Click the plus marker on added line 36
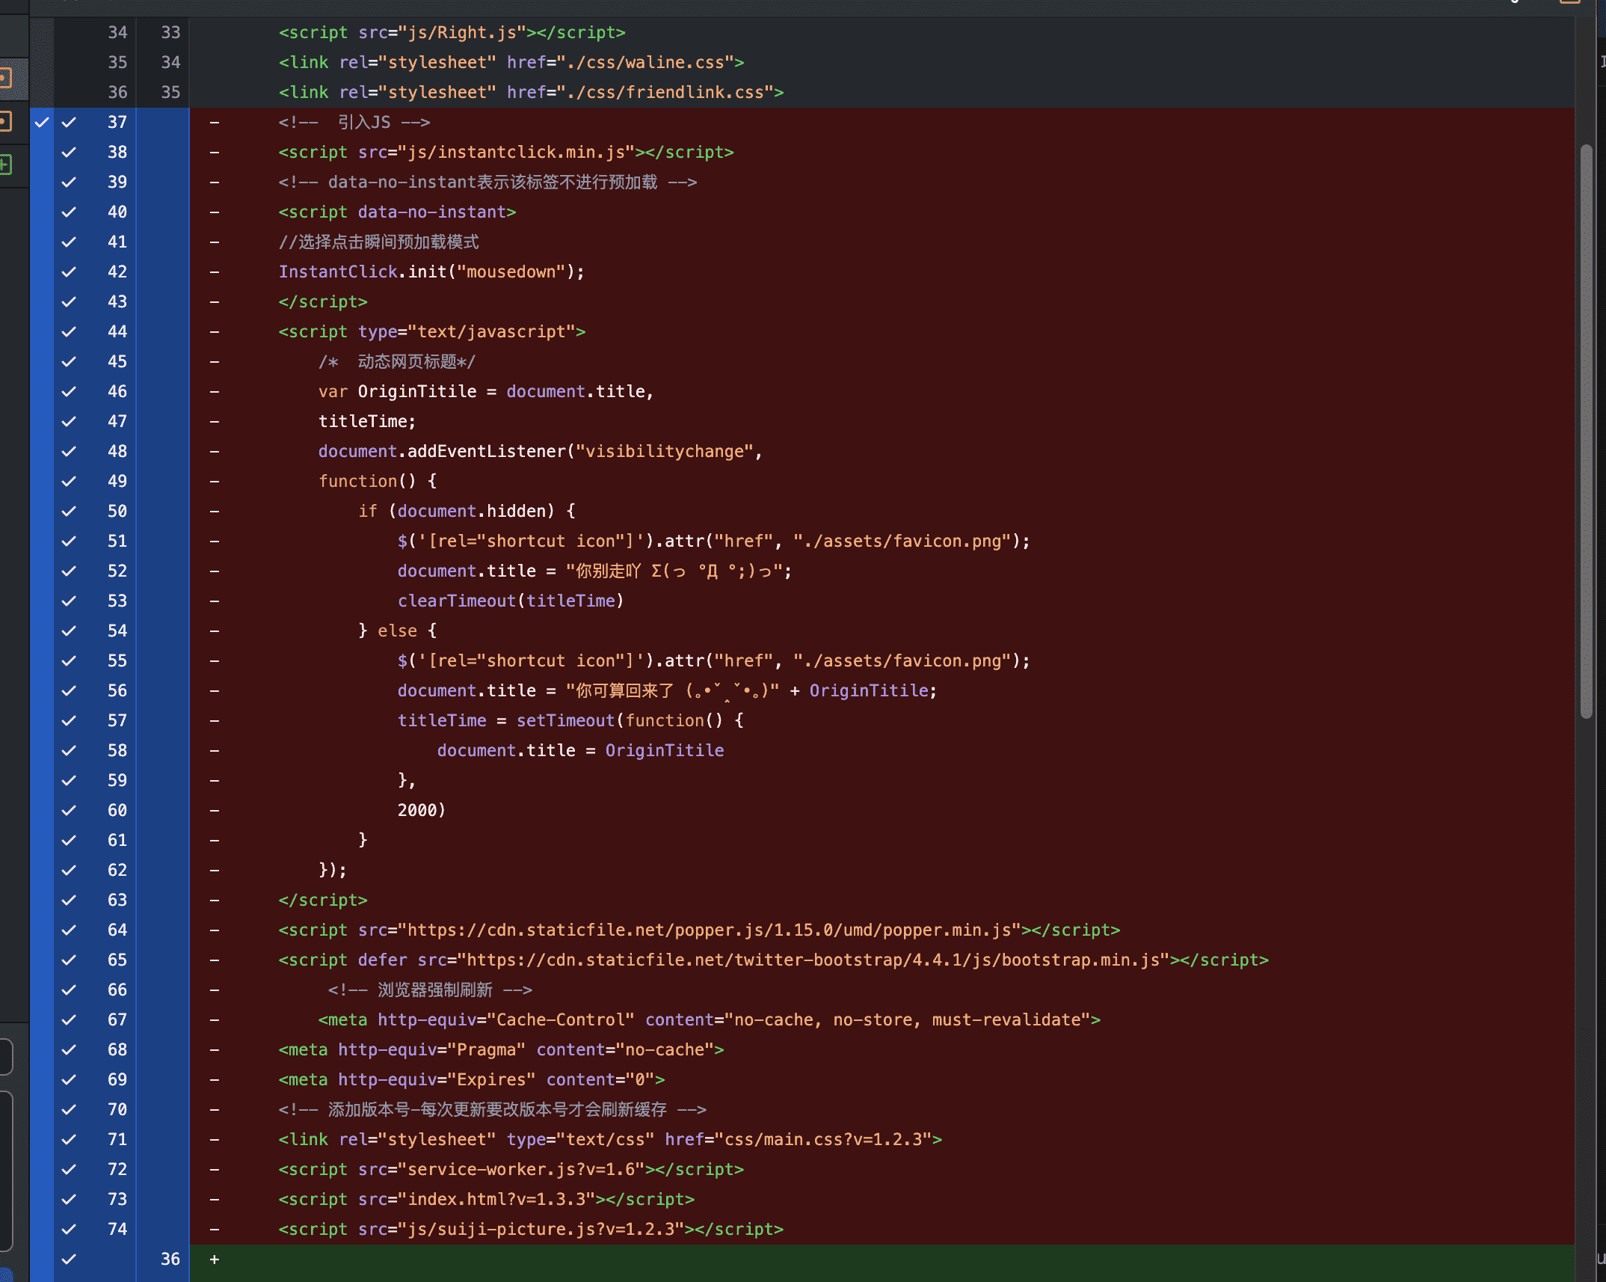1606x1282 pixels. (215, 1259)
